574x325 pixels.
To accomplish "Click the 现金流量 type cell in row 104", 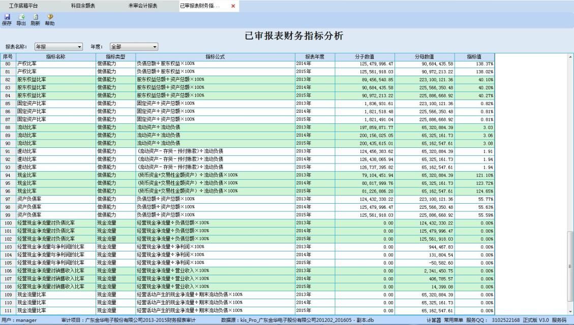I will point(115,255).
